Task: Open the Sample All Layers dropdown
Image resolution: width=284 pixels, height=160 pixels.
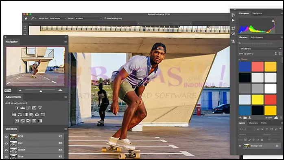Action: click(88, 18)
